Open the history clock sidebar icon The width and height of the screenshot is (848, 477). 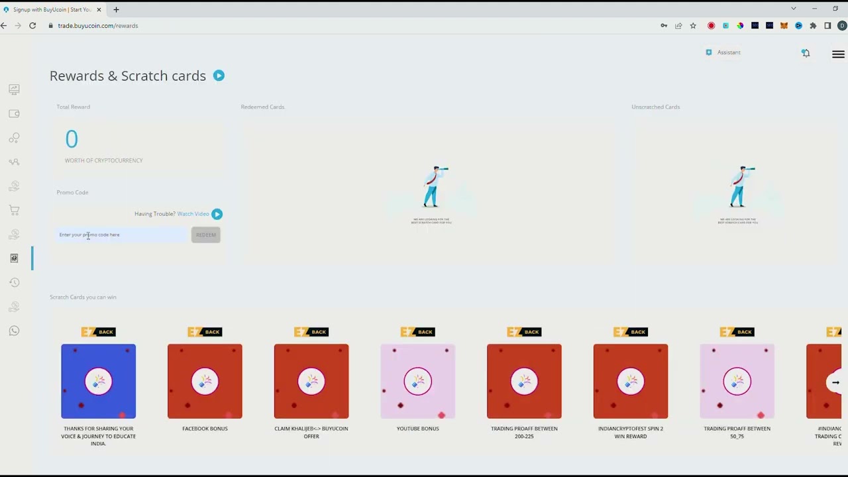coord(14,282)
